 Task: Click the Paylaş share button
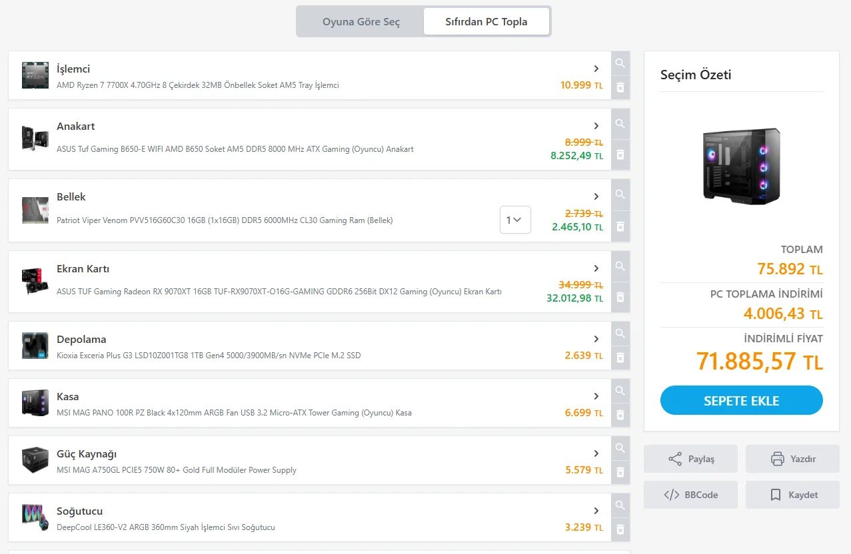690,459
